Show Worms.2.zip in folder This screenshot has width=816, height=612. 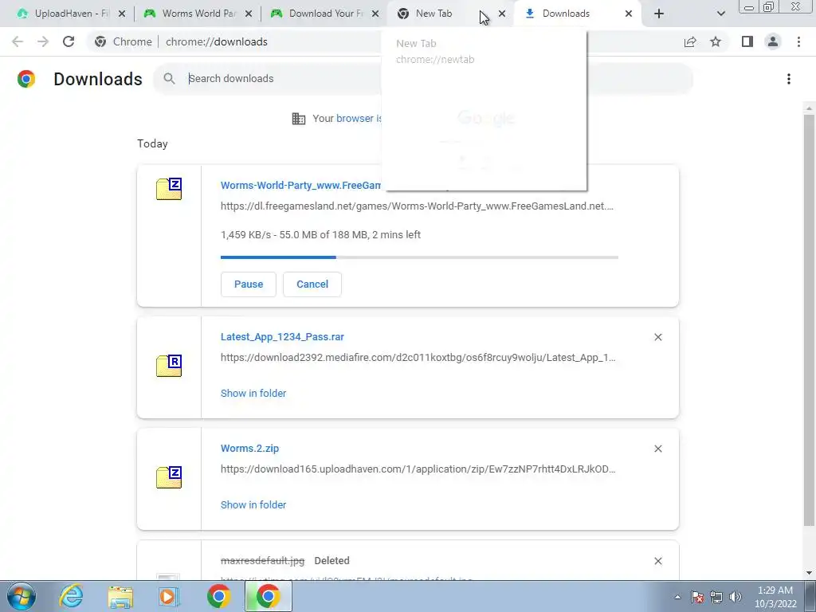[253, 504]
